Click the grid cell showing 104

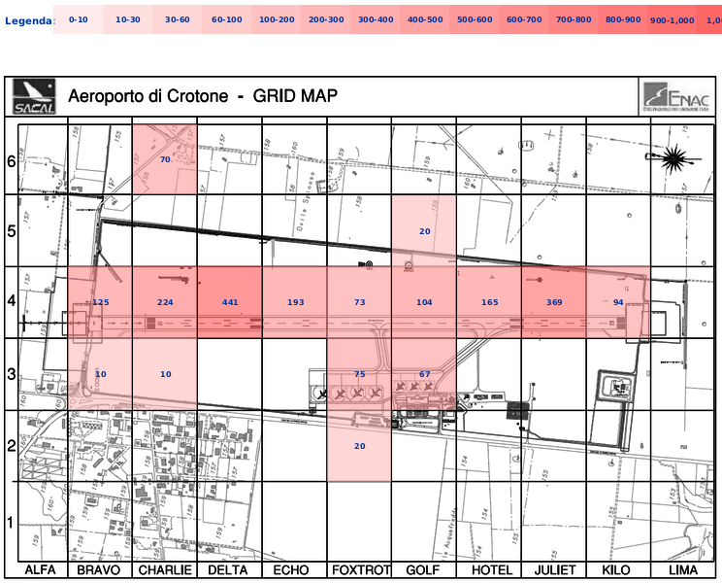click(x=424, y=302)
